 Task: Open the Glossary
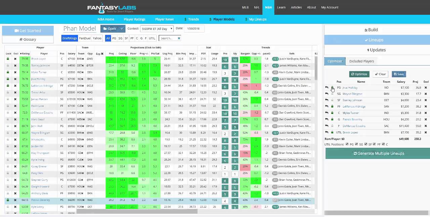pyautogui.click(x=28, y=39)
